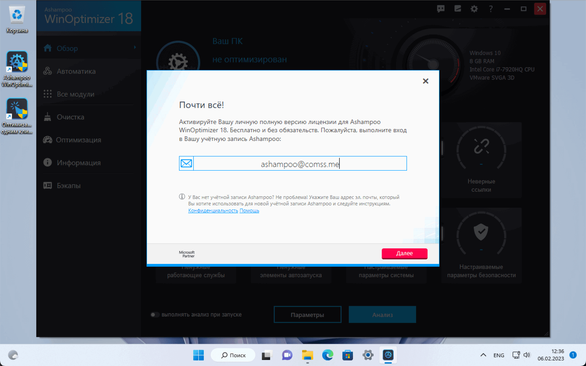Open the Teams Chat taskbar icon
The height and width of the screenshot is (366, 586).
pos(287,355)
